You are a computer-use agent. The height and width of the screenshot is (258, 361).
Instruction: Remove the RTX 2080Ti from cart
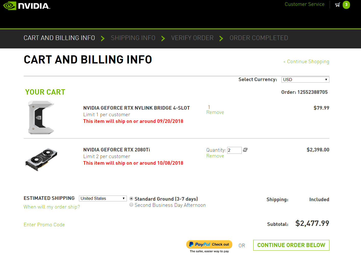coord(215,156)
